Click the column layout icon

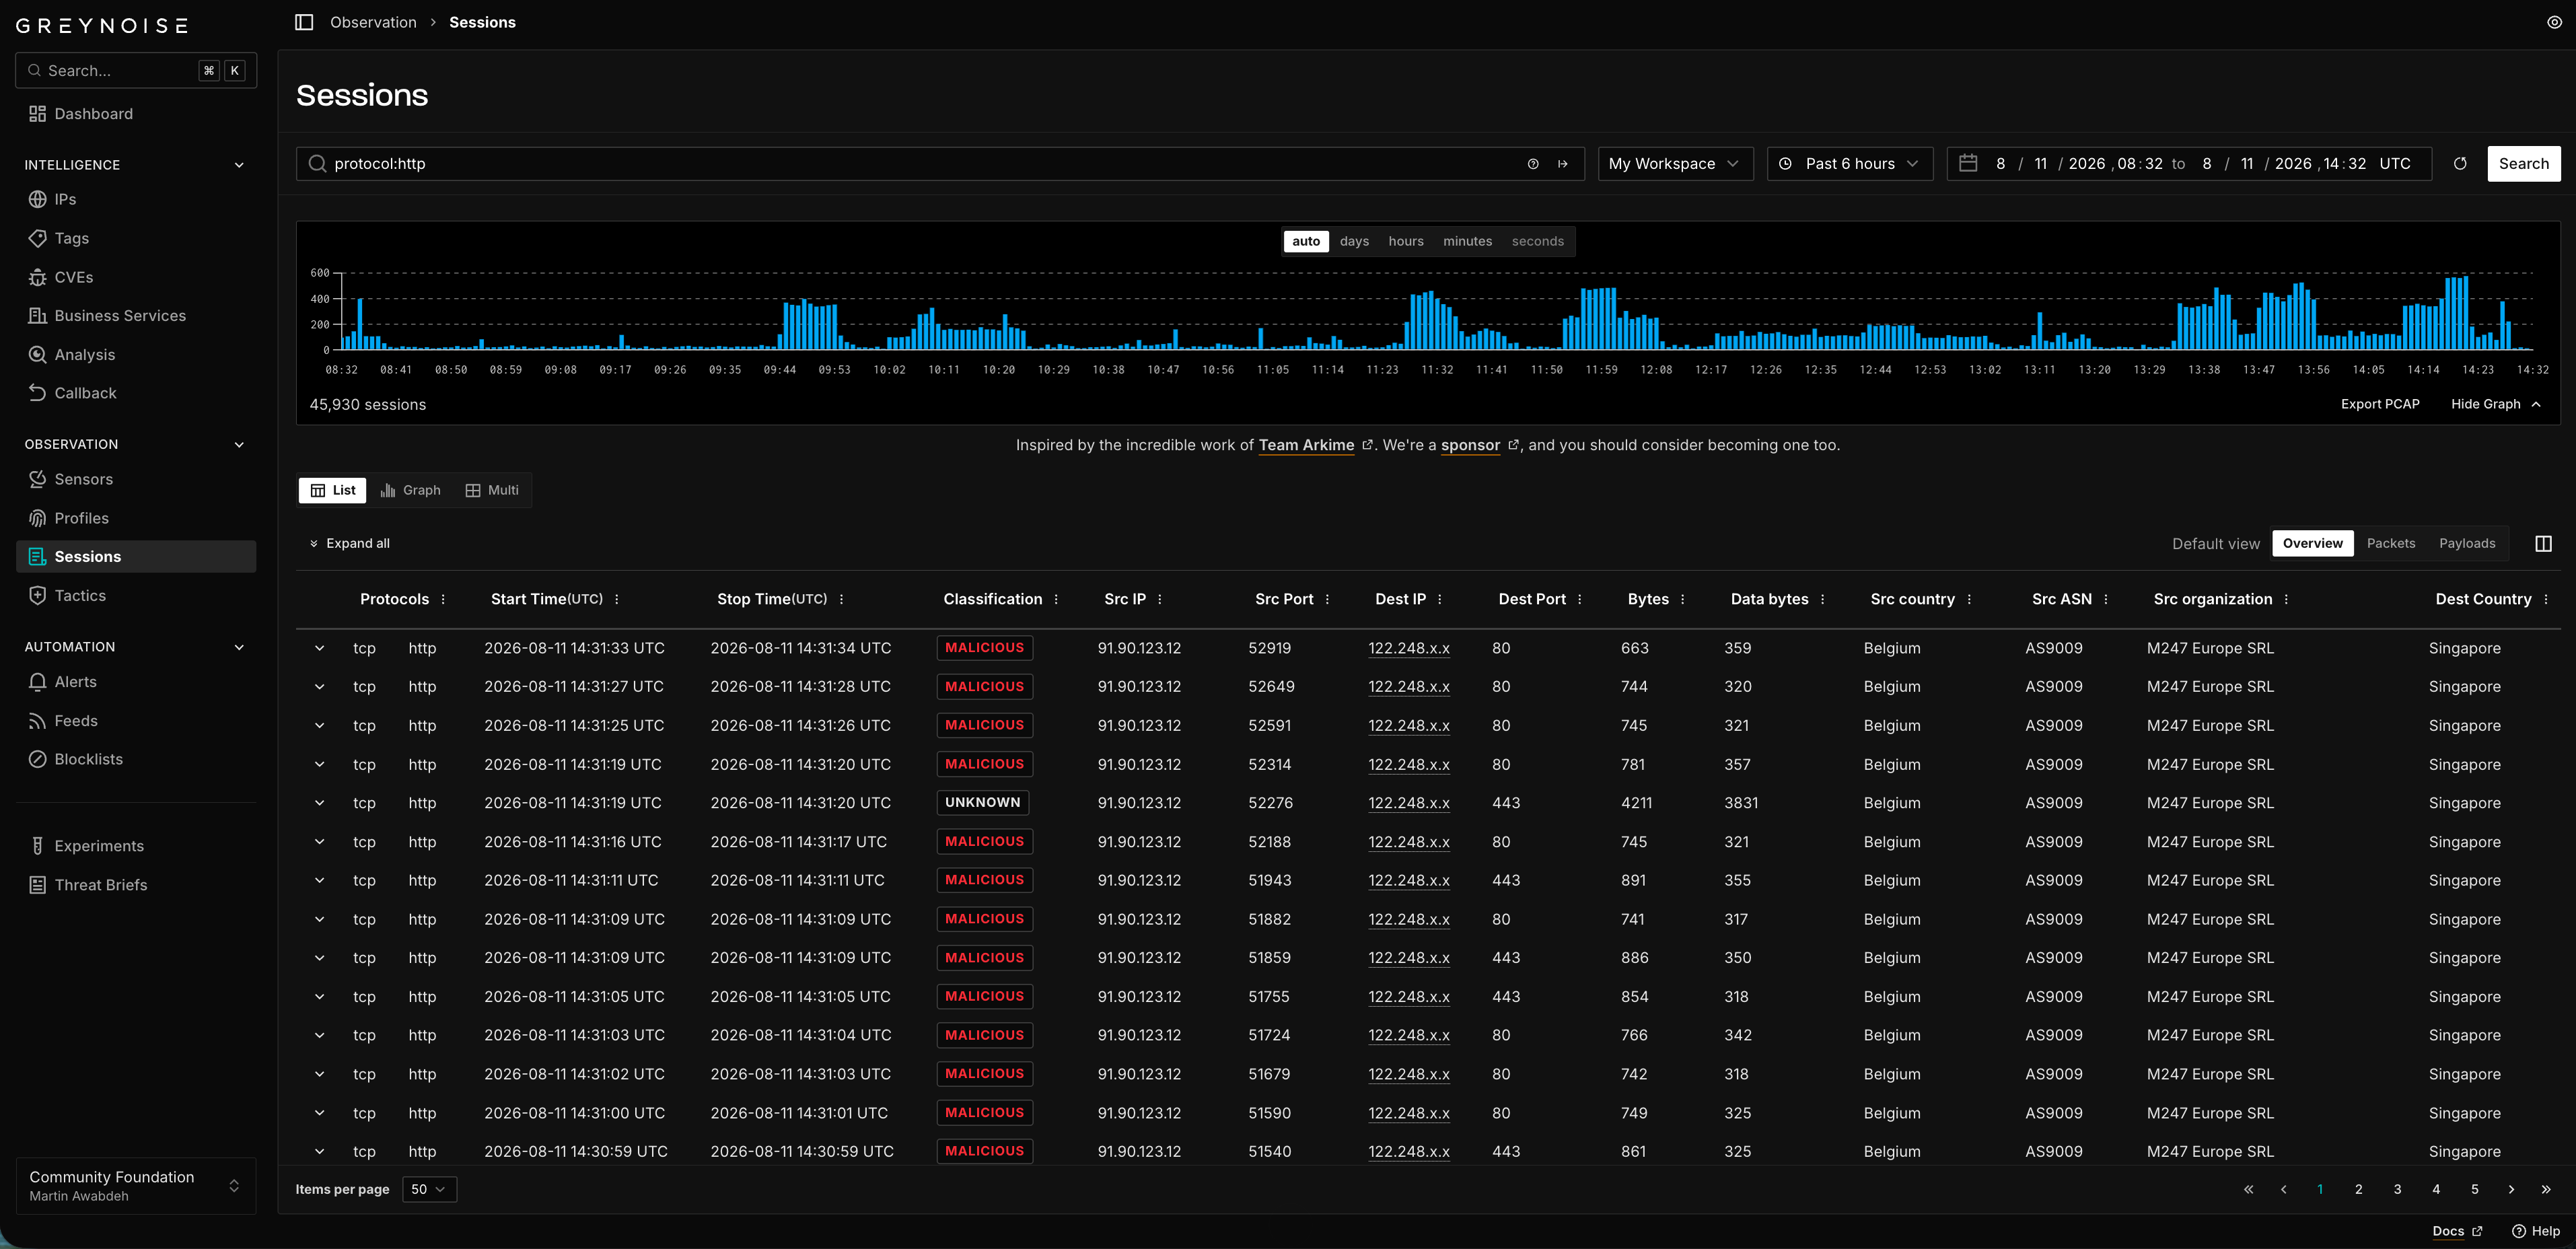tap(2543, 543)
